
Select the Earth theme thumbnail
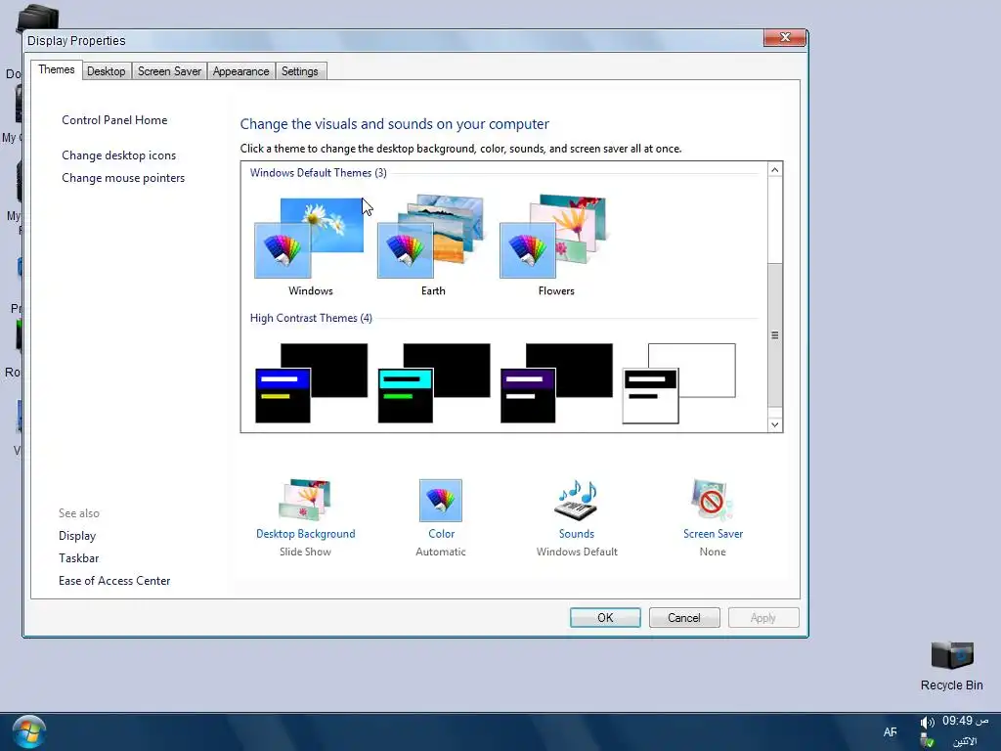(431, 237)
